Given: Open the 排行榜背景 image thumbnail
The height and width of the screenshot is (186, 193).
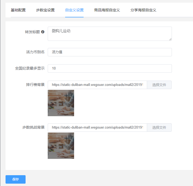Looking at the screenshot, I should point(61,103).
